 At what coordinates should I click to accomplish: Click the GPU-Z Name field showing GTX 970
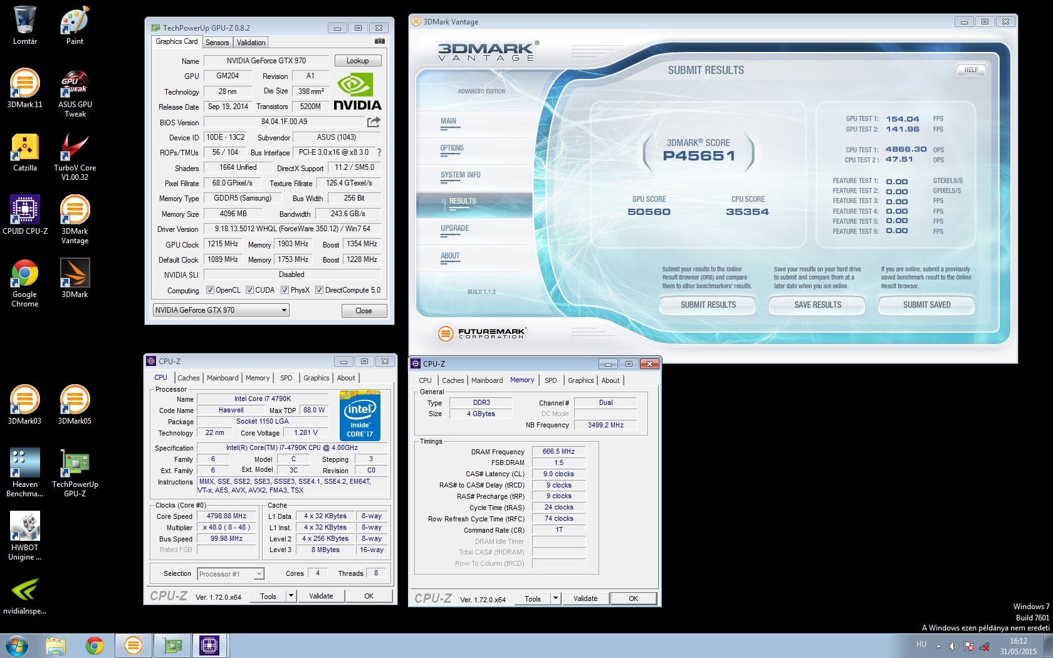click(x=266, y=61)
